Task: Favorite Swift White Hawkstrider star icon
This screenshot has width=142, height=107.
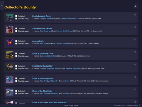Action: click(x=135, y=65)
